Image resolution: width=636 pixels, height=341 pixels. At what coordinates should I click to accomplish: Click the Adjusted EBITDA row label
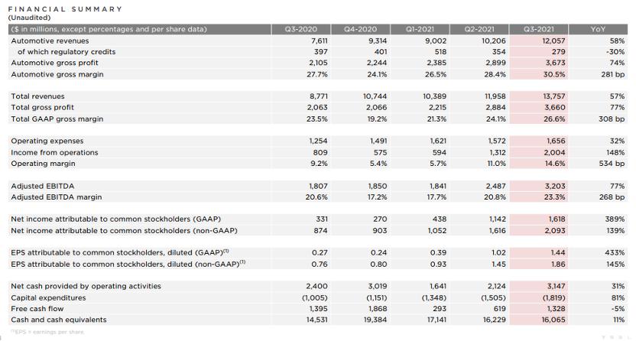[x=43, y=186]
